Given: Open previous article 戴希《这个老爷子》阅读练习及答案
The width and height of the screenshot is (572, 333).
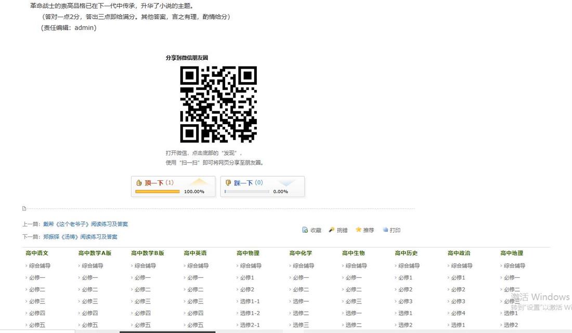Looking at the screenshot, I should (x=85, y=224).
